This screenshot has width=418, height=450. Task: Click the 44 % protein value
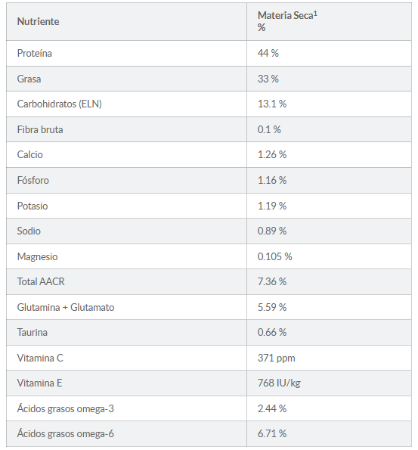click(x=268, y=54)
